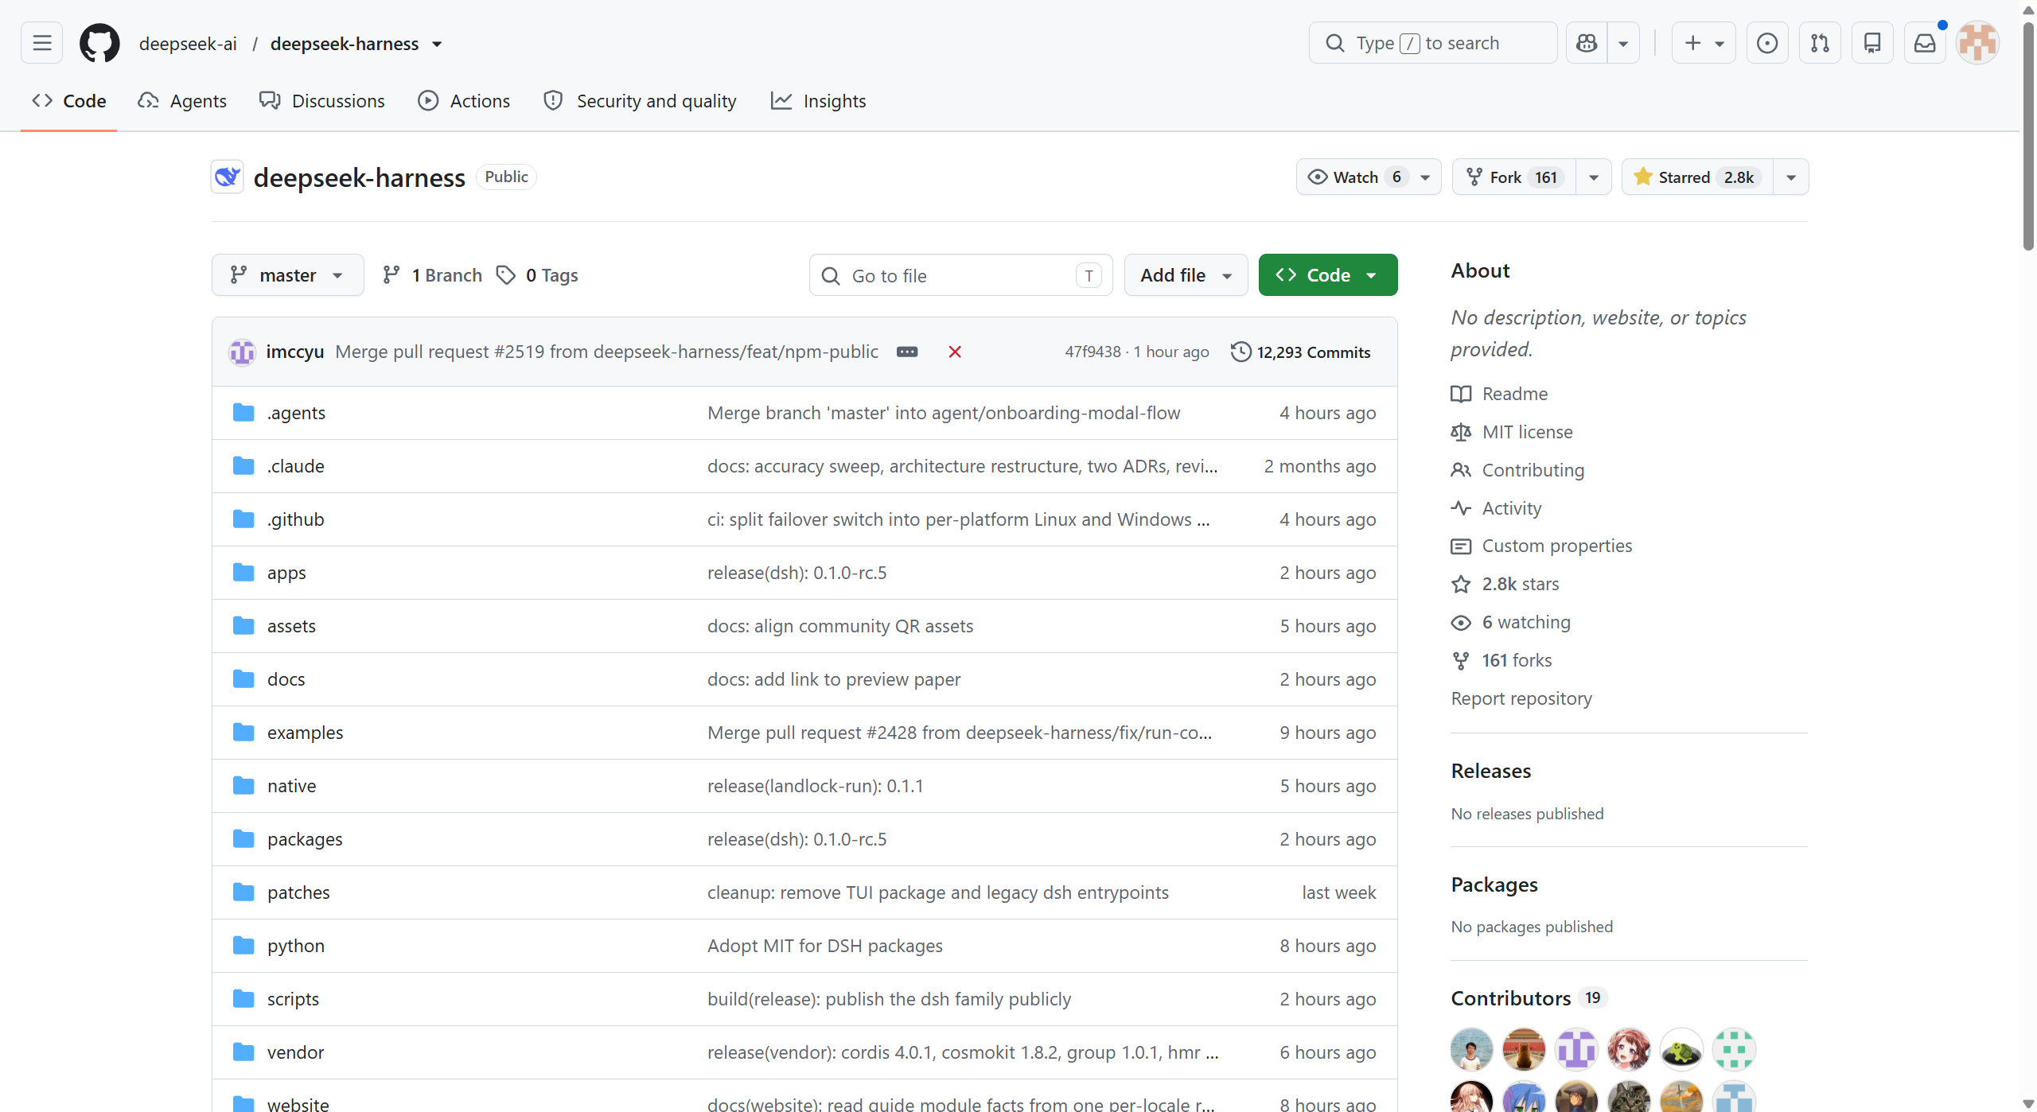Open the scripts folder
The width and height of the screenshot is (2037, 1112).
point(293,999)
